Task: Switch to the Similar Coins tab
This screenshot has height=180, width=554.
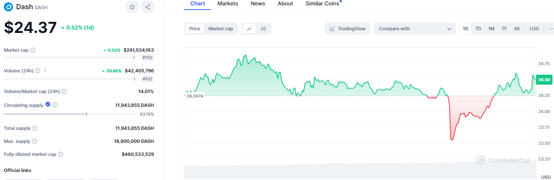Action: pos(322,3)
